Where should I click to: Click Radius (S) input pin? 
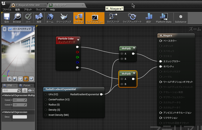[x=46, y=105]
